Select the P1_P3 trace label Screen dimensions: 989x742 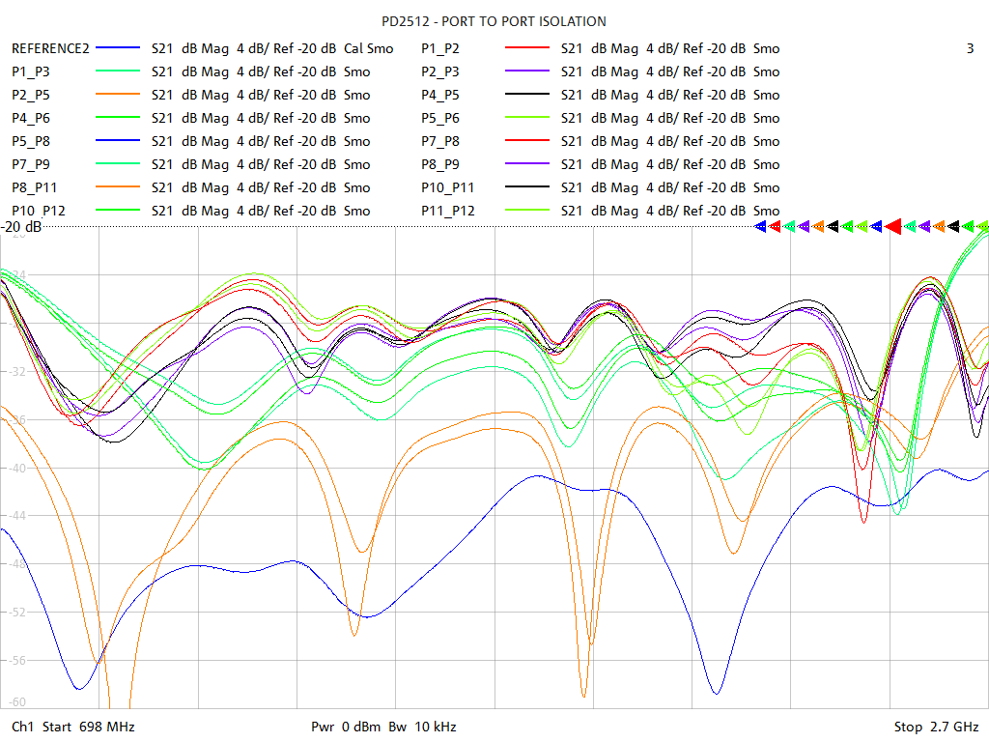pyautogui.click(x=30, y=71)
